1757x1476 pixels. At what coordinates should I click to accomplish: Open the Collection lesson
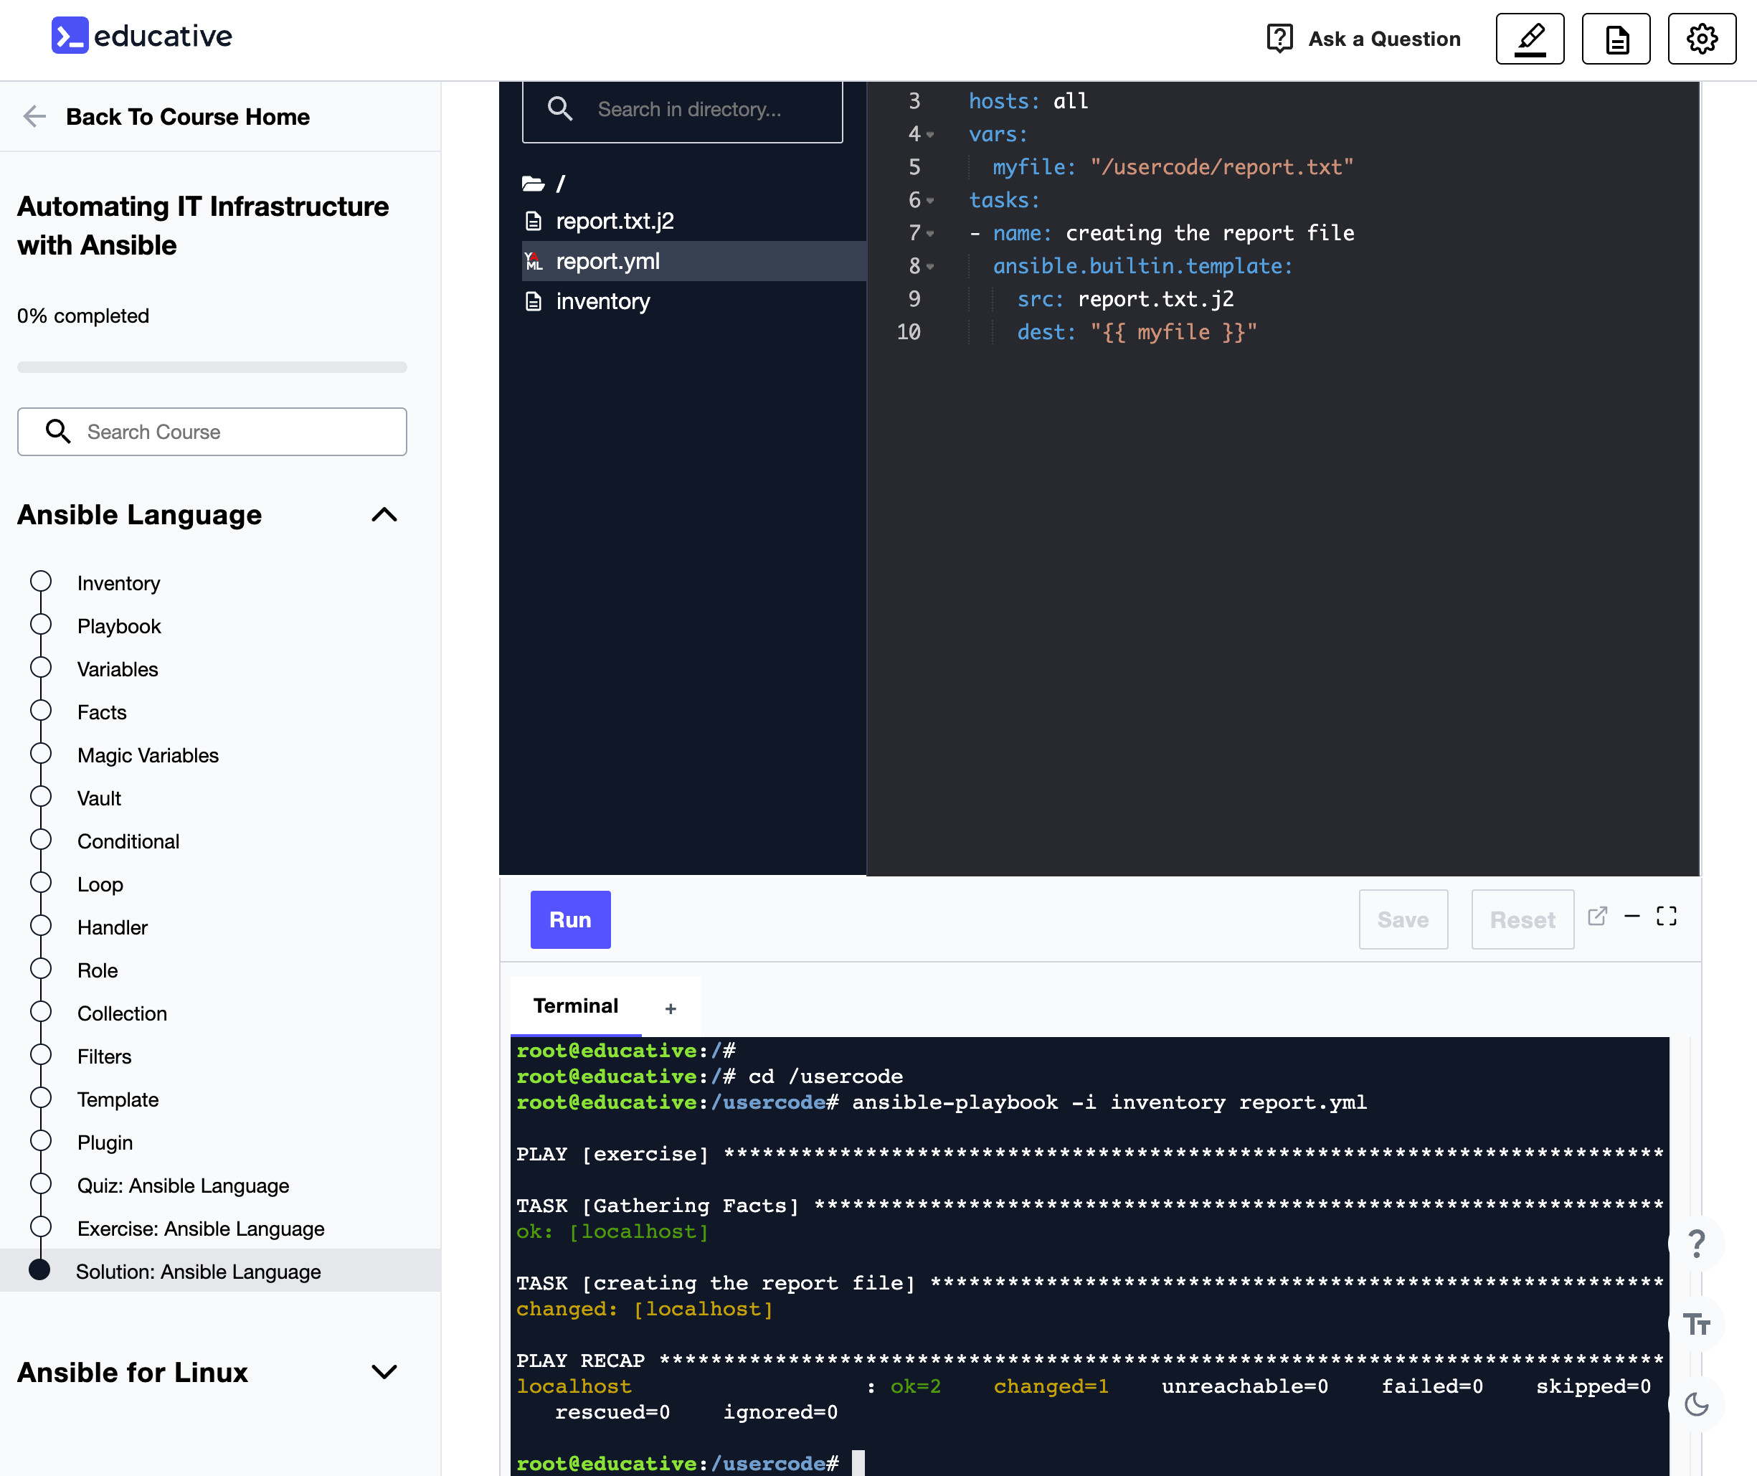click(122, 1013)
